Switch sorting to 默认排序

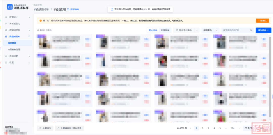(153, 30)
